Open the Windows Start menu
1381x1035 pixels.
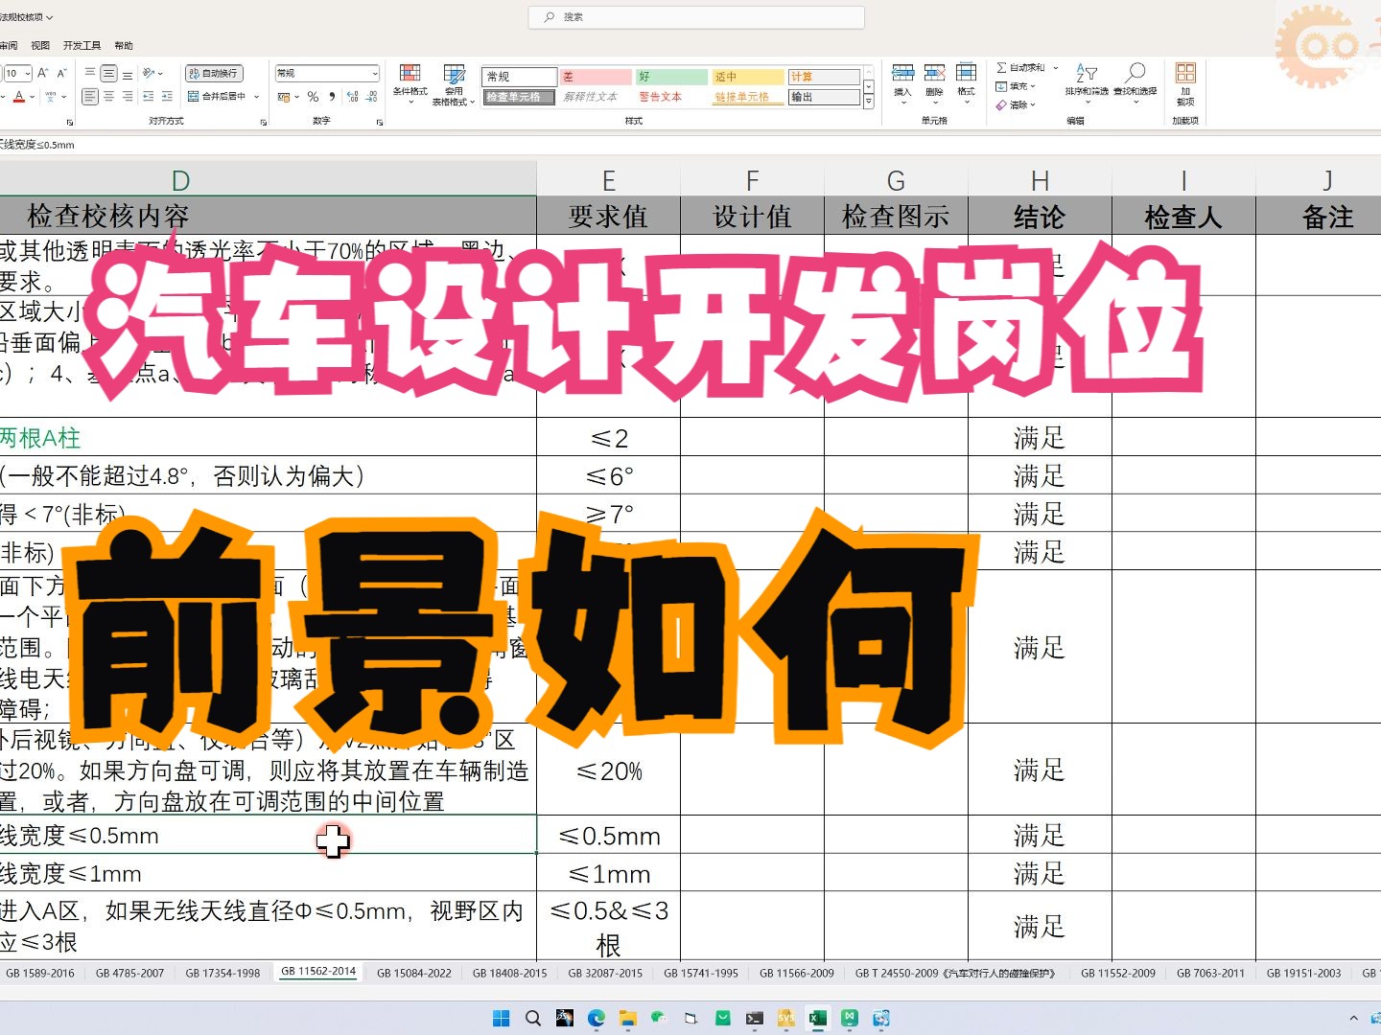click(x=501, y=1018)
